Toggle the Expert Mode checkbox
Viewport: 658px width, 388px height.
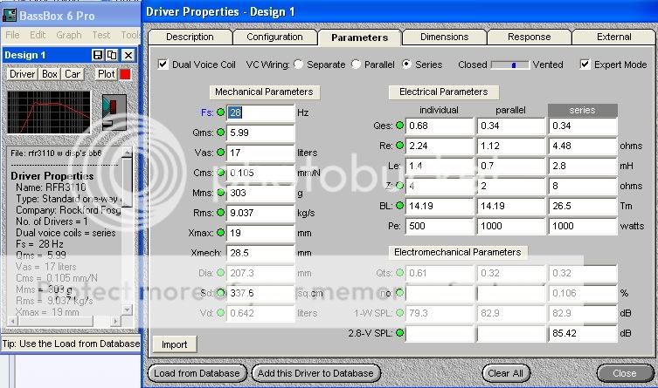pos(585,65)
